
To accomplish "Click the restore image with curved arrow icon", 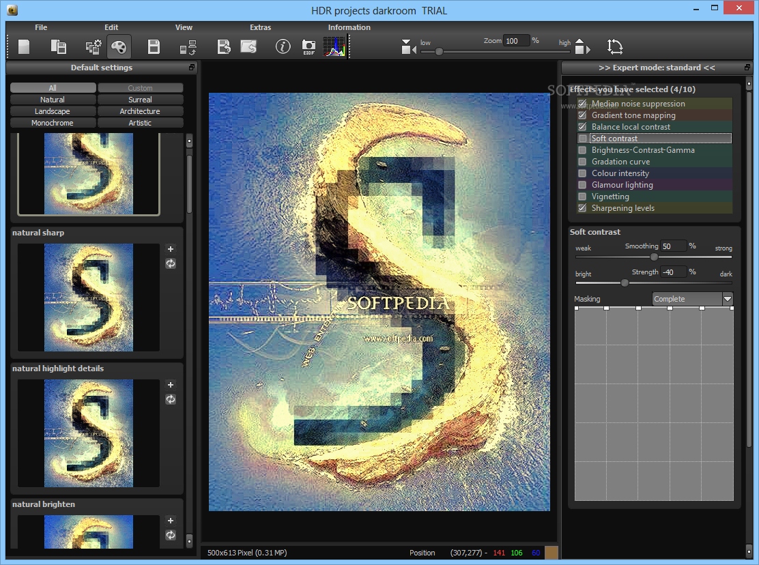I will [248, 47].
